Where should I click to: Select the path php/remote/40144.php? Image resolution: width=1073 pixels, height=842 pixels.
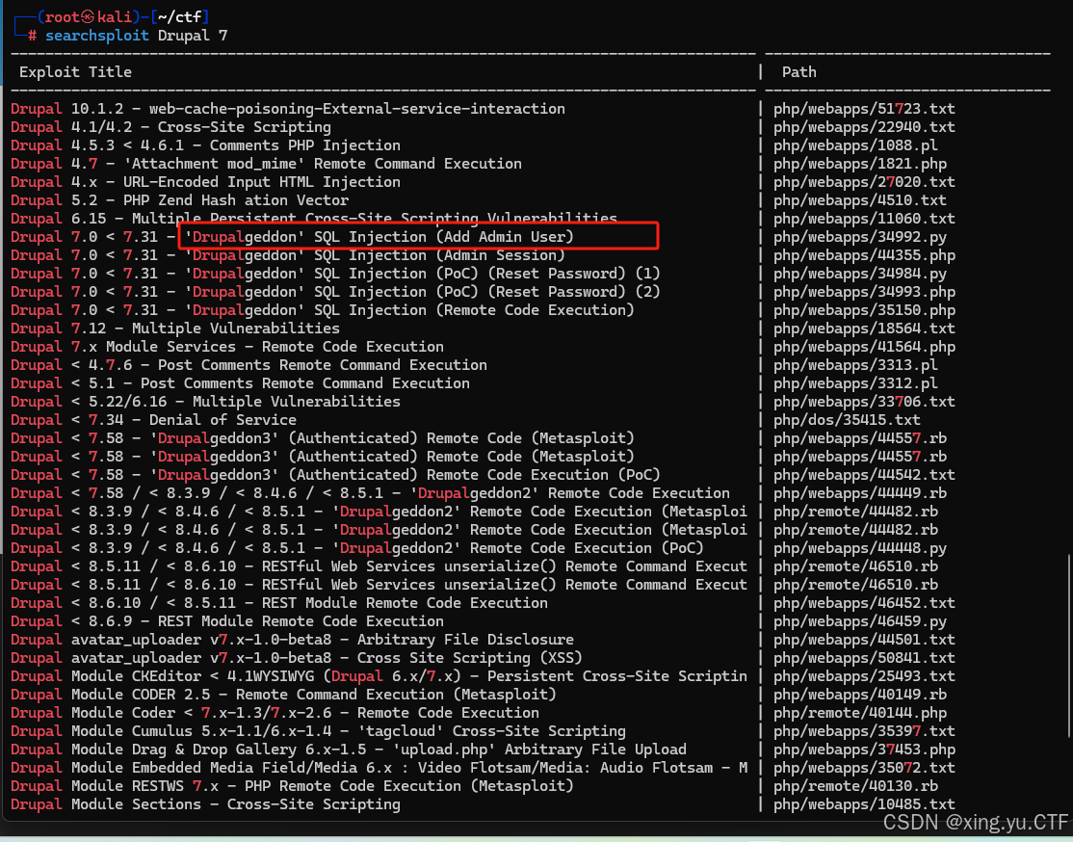click(859, 713)
